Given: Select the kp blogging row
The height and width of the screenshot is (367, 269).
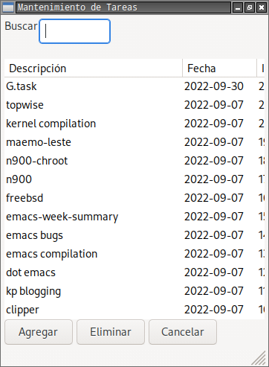Looking at the screenshot, I should point(134,291).
